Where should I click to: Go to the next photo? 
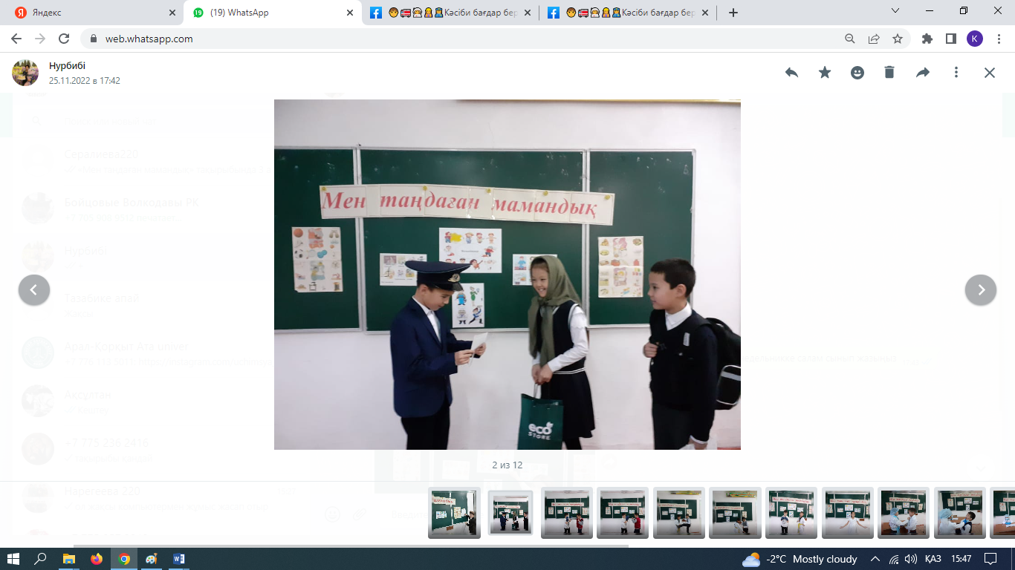(981, 289)
